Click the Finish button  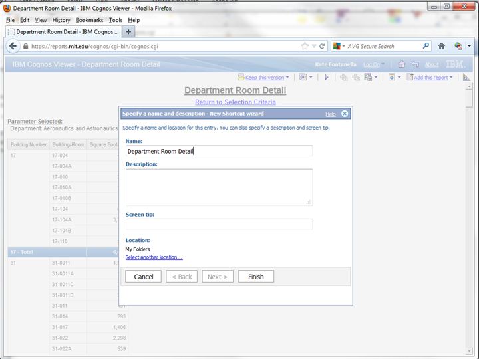[x=255, y=277]
